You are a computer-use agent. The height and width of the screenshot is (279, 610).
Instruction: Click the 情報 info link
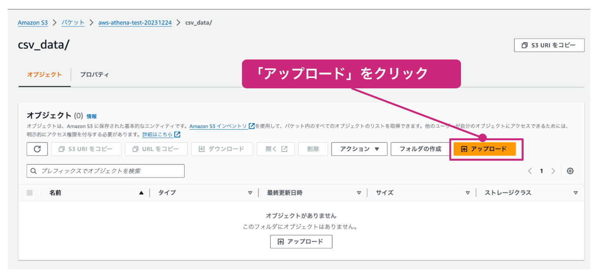pos(91,117)
